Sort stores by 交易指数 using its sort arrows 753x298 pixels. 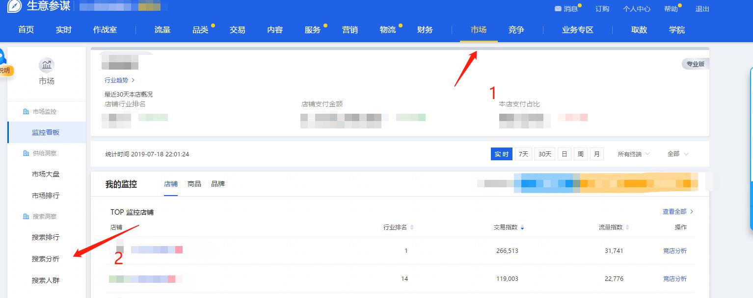coord(522,227)
